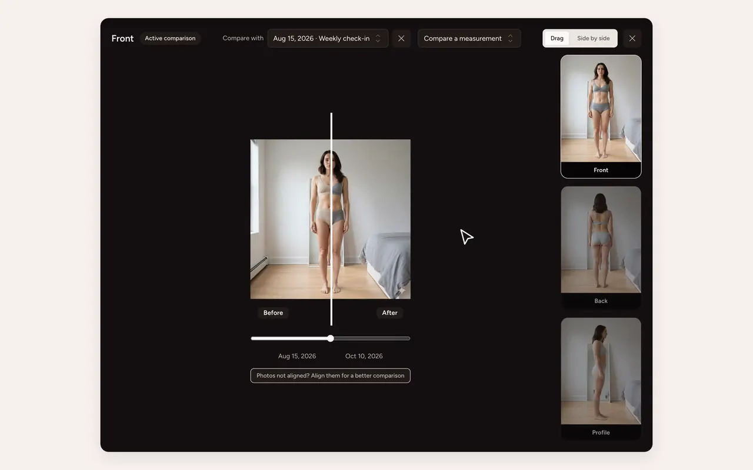
Task: Click the Aug 15, 2026 date text
Action: click(297, 356)
